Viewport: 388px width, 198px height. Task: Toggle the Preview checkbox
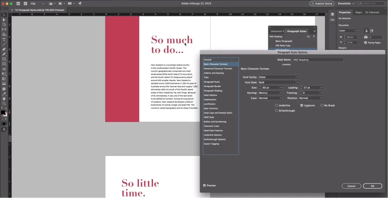(204, 186)
